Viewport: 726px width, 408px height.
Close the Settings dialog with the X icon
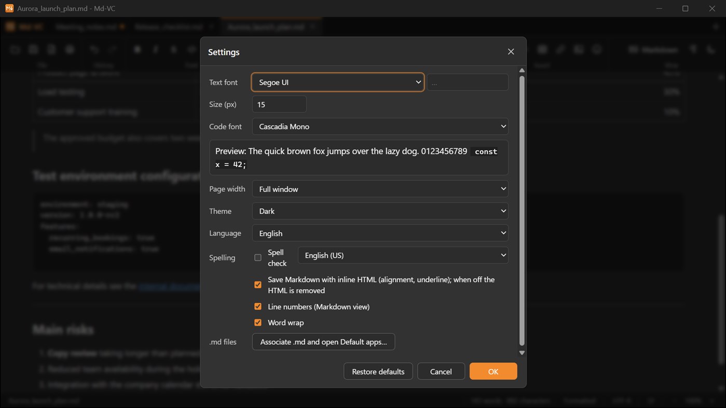511,52
